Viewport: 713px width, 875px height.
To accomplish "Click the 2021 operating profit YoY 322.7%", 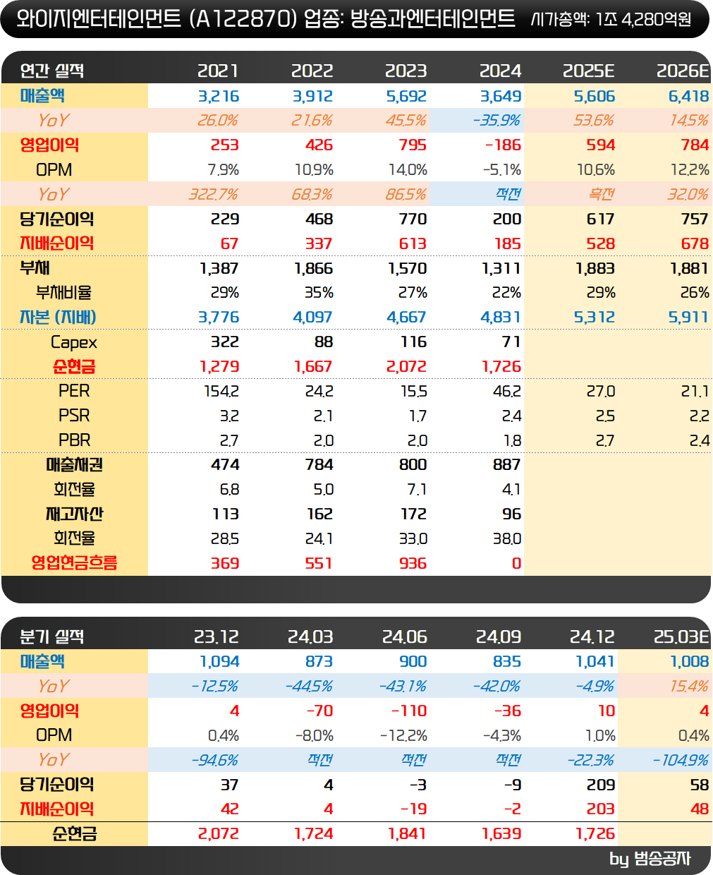I will click(x=213, y=195).
